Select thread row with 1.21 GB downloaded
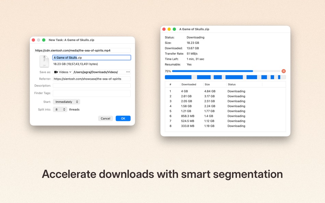This screenshot has height=203, width=325. [225, 111]
